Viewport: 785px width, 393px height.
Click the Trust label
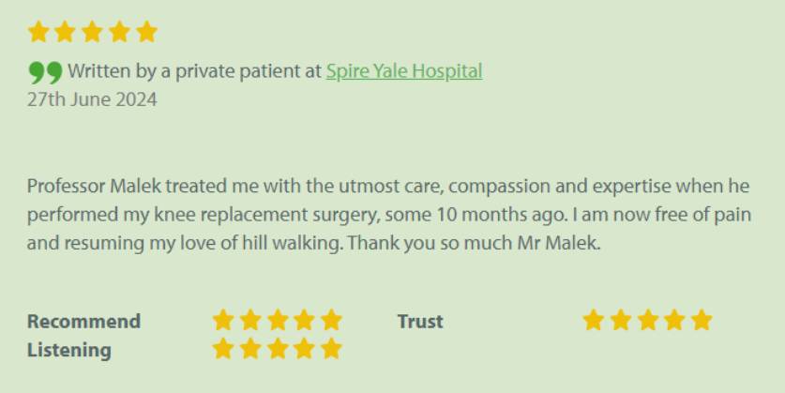click(420, 322)
